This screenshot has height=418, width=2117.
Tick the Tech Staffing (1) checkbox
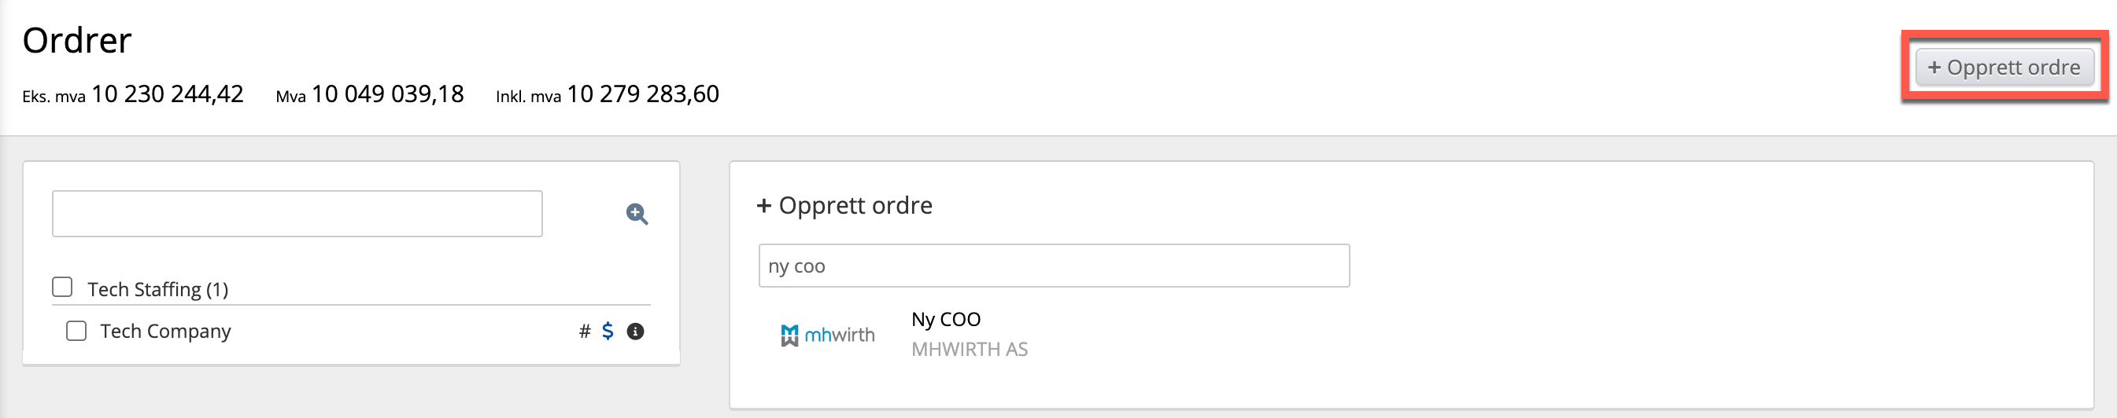62,288
